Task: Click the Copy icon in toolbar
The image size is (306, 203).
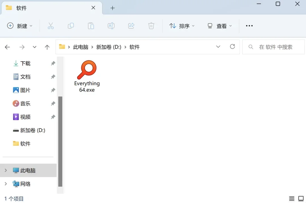Action: (71, 26)
